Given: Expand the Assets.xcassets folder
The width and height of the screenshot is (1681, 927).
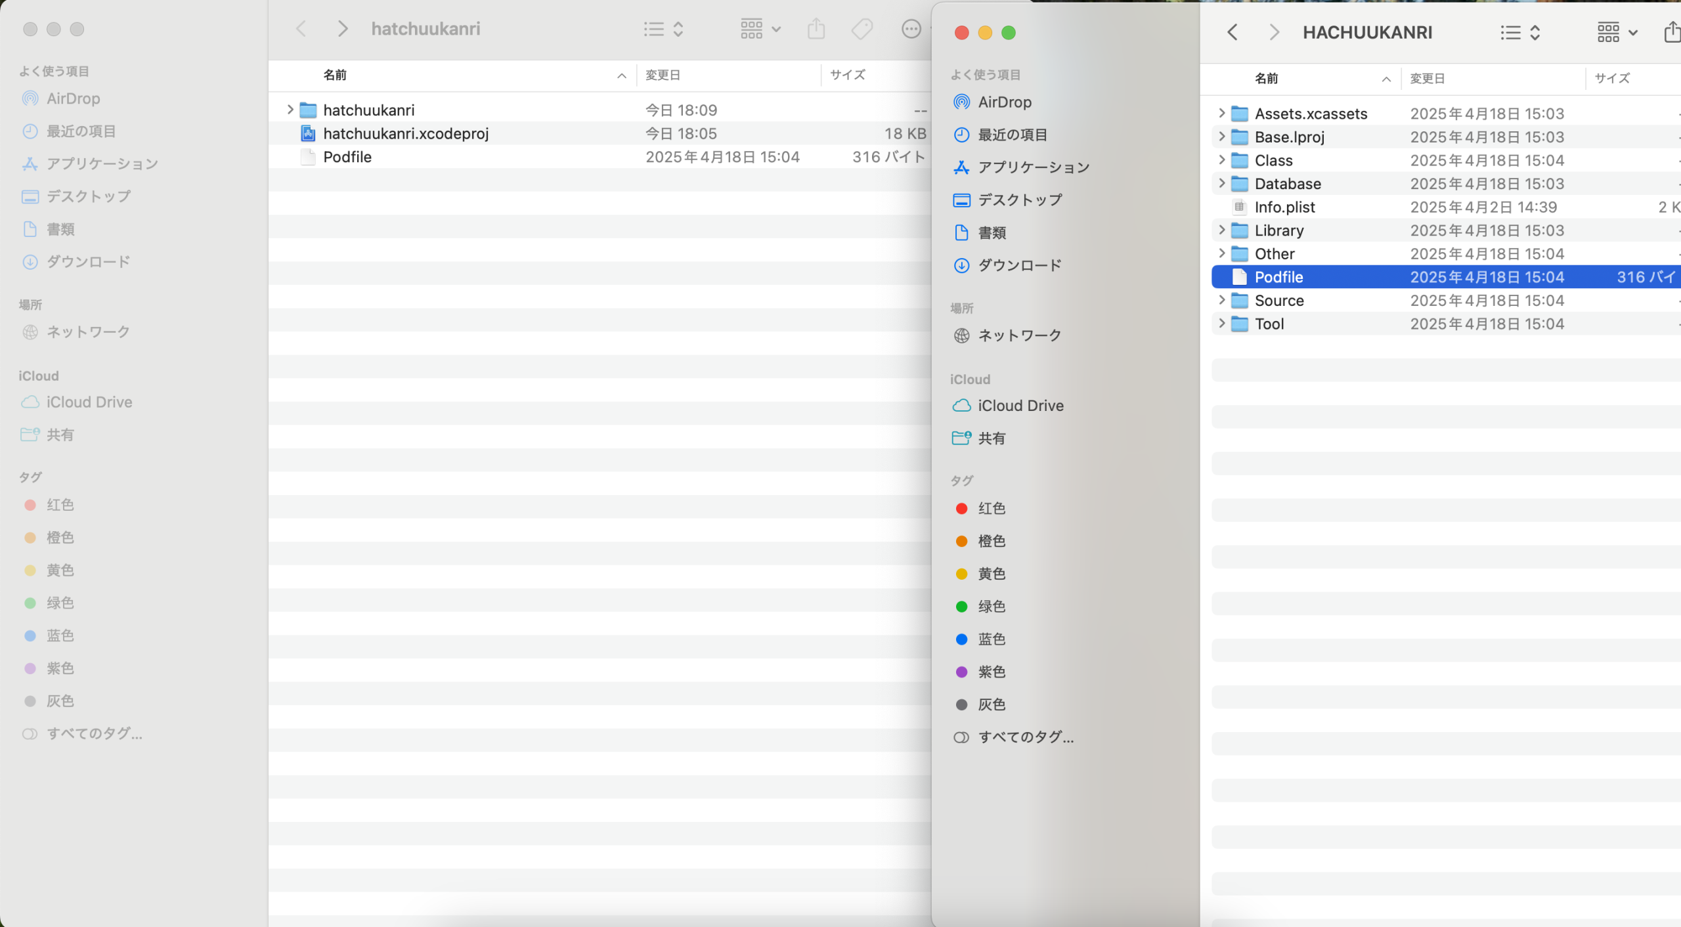Looking at the screenshot, I should click(x=1221, y=113).
